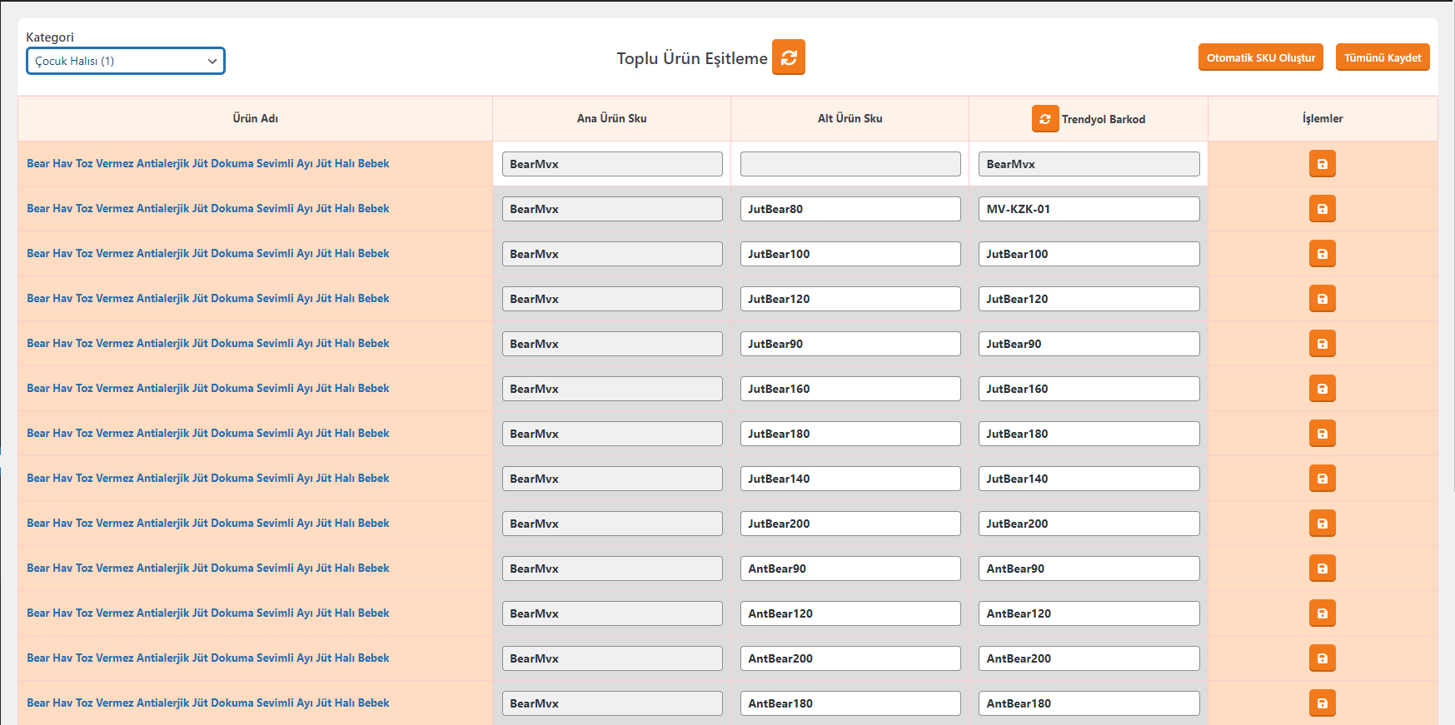Save the row with empty Alt Ürün Sku

tap(1322, 164)
